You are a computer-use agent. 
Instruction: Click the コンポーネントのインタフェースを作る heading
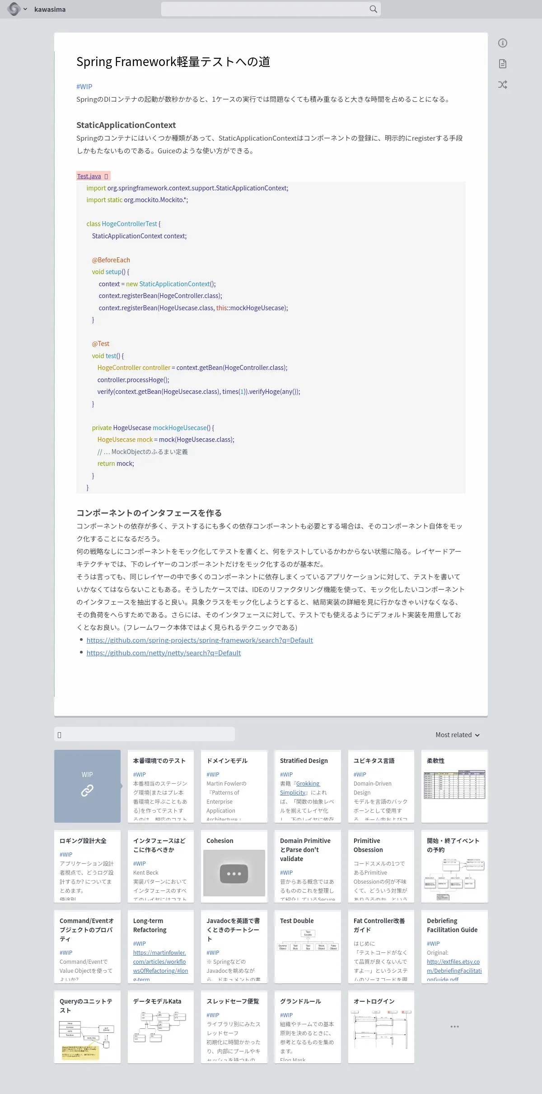pyautogui.click(x=149, y=513)
